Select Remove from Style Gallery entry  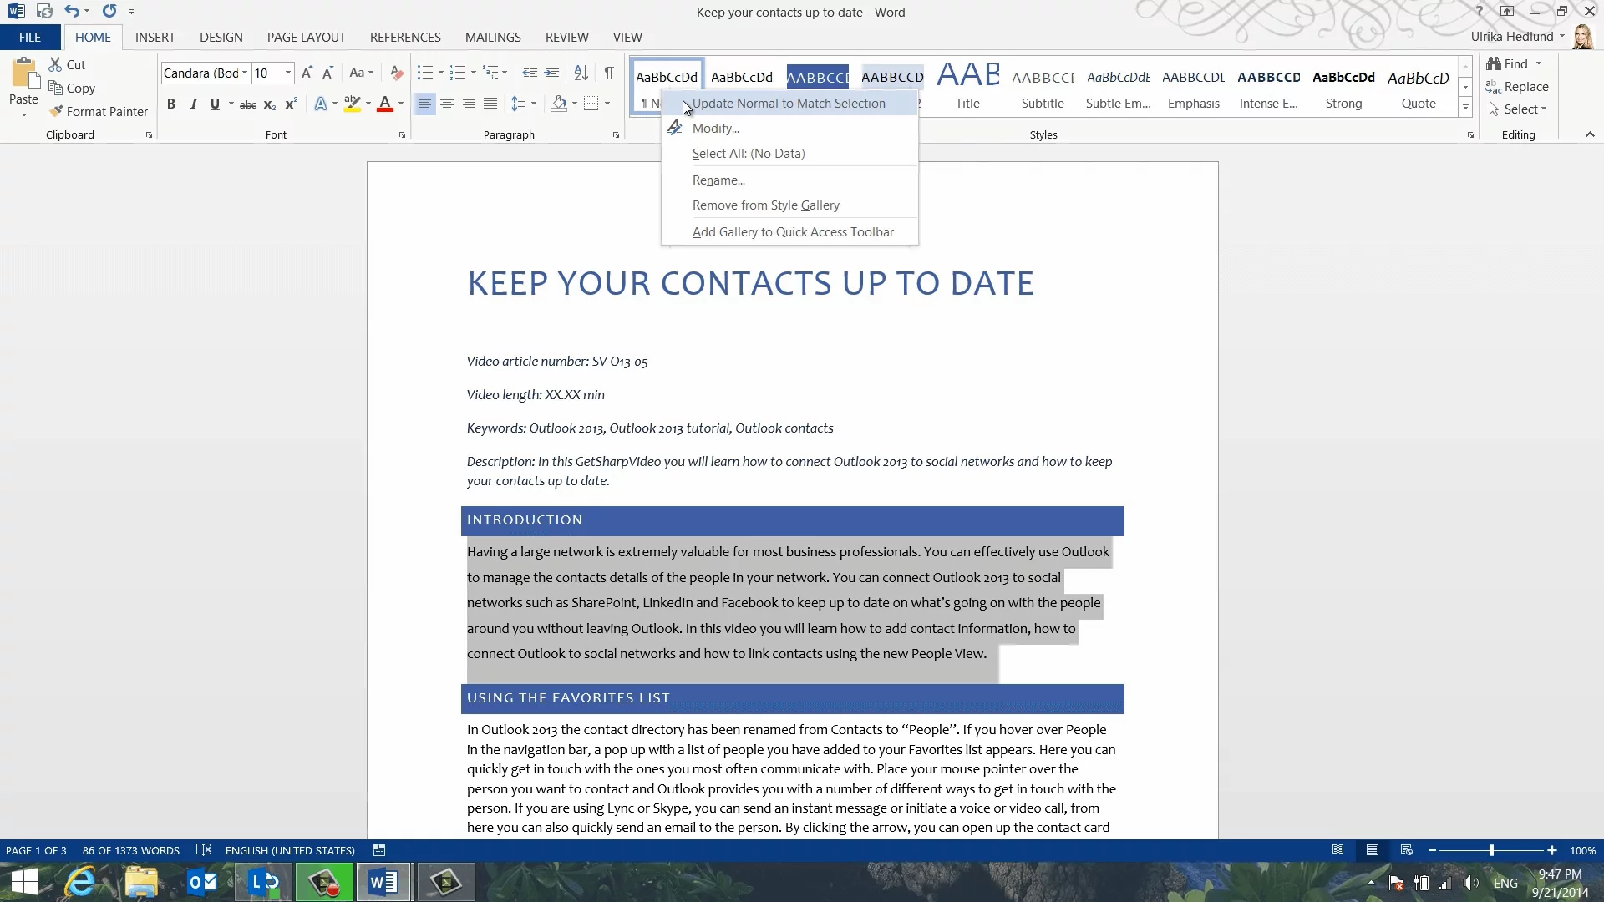click(765, 205)
